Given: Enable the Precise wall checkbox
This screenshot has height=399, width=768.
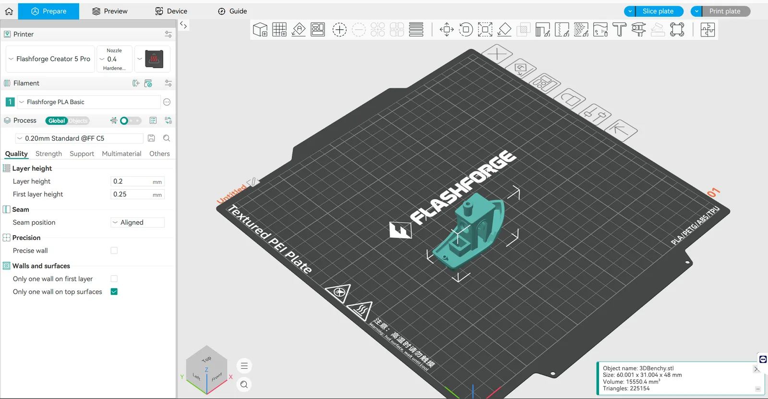Looking at the screenshot, I should click(114, 251).
